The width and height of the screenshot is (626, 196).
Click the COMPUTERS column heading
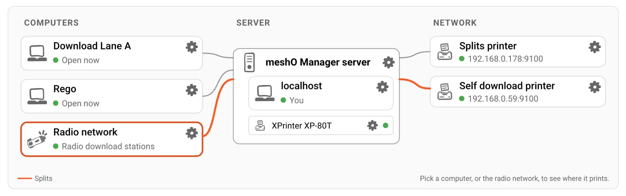point(51,23)
